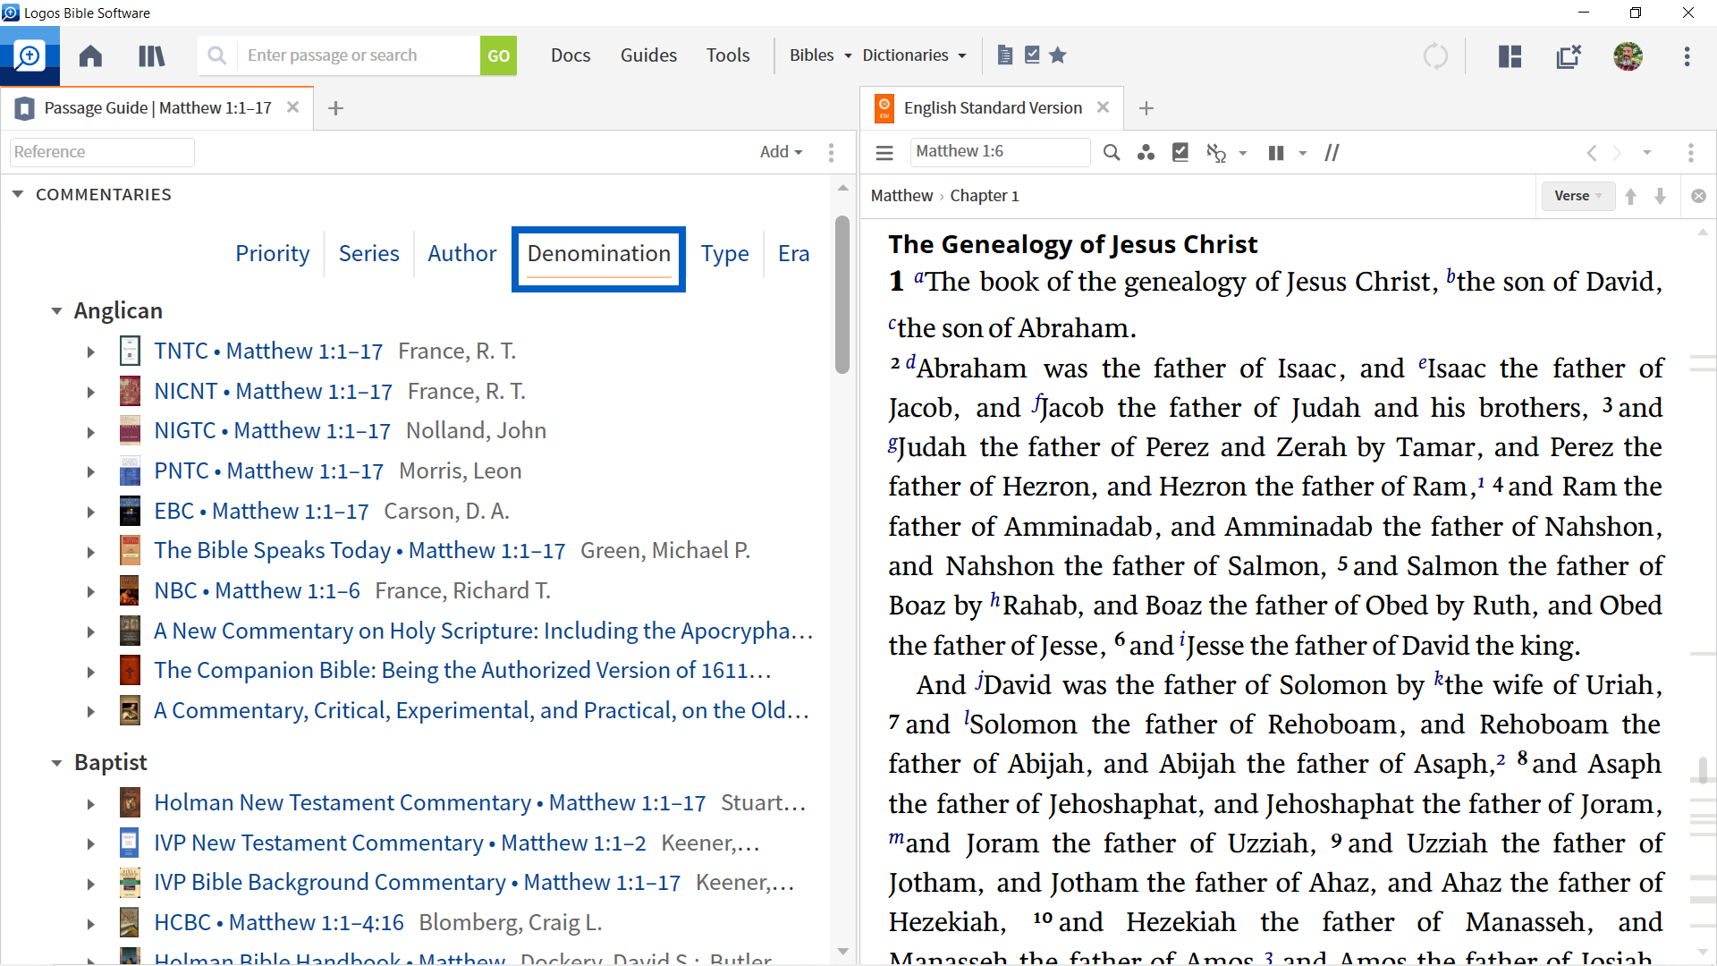
Task: Open the ESV history dropdown arrow
Action: (1646, 153)
